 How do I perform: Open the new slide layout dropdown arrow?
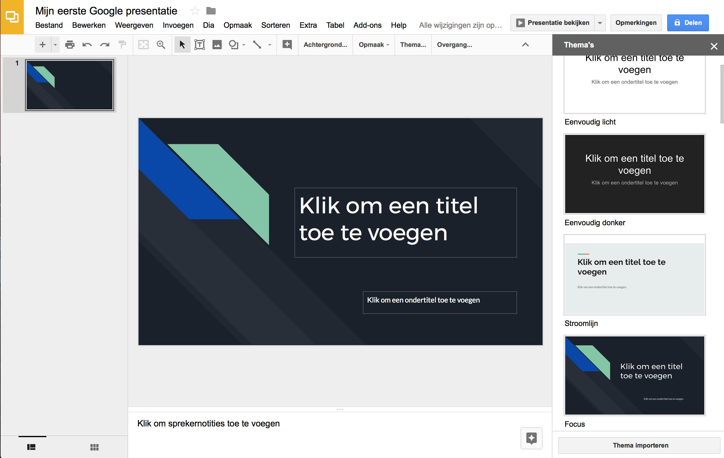[x=55, y=45]
